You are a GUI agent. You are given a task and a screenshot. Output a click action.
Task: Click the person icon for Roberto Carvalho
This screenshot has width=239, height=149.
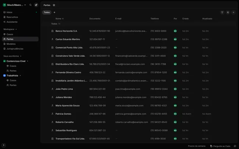pyautogui.click(x=53, y=122)
